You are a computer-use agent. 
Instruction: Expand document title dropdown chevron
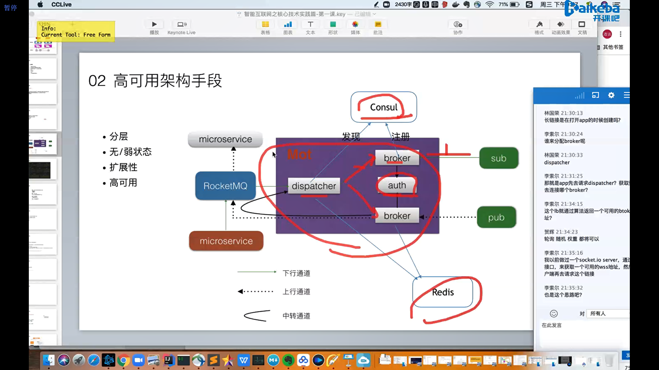tap(374, 14)
